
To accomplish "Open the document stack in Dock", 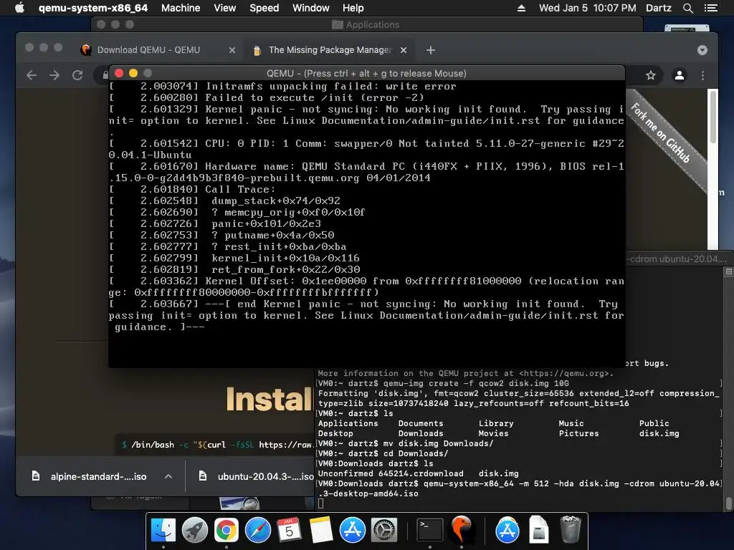I will pos(539,530).
